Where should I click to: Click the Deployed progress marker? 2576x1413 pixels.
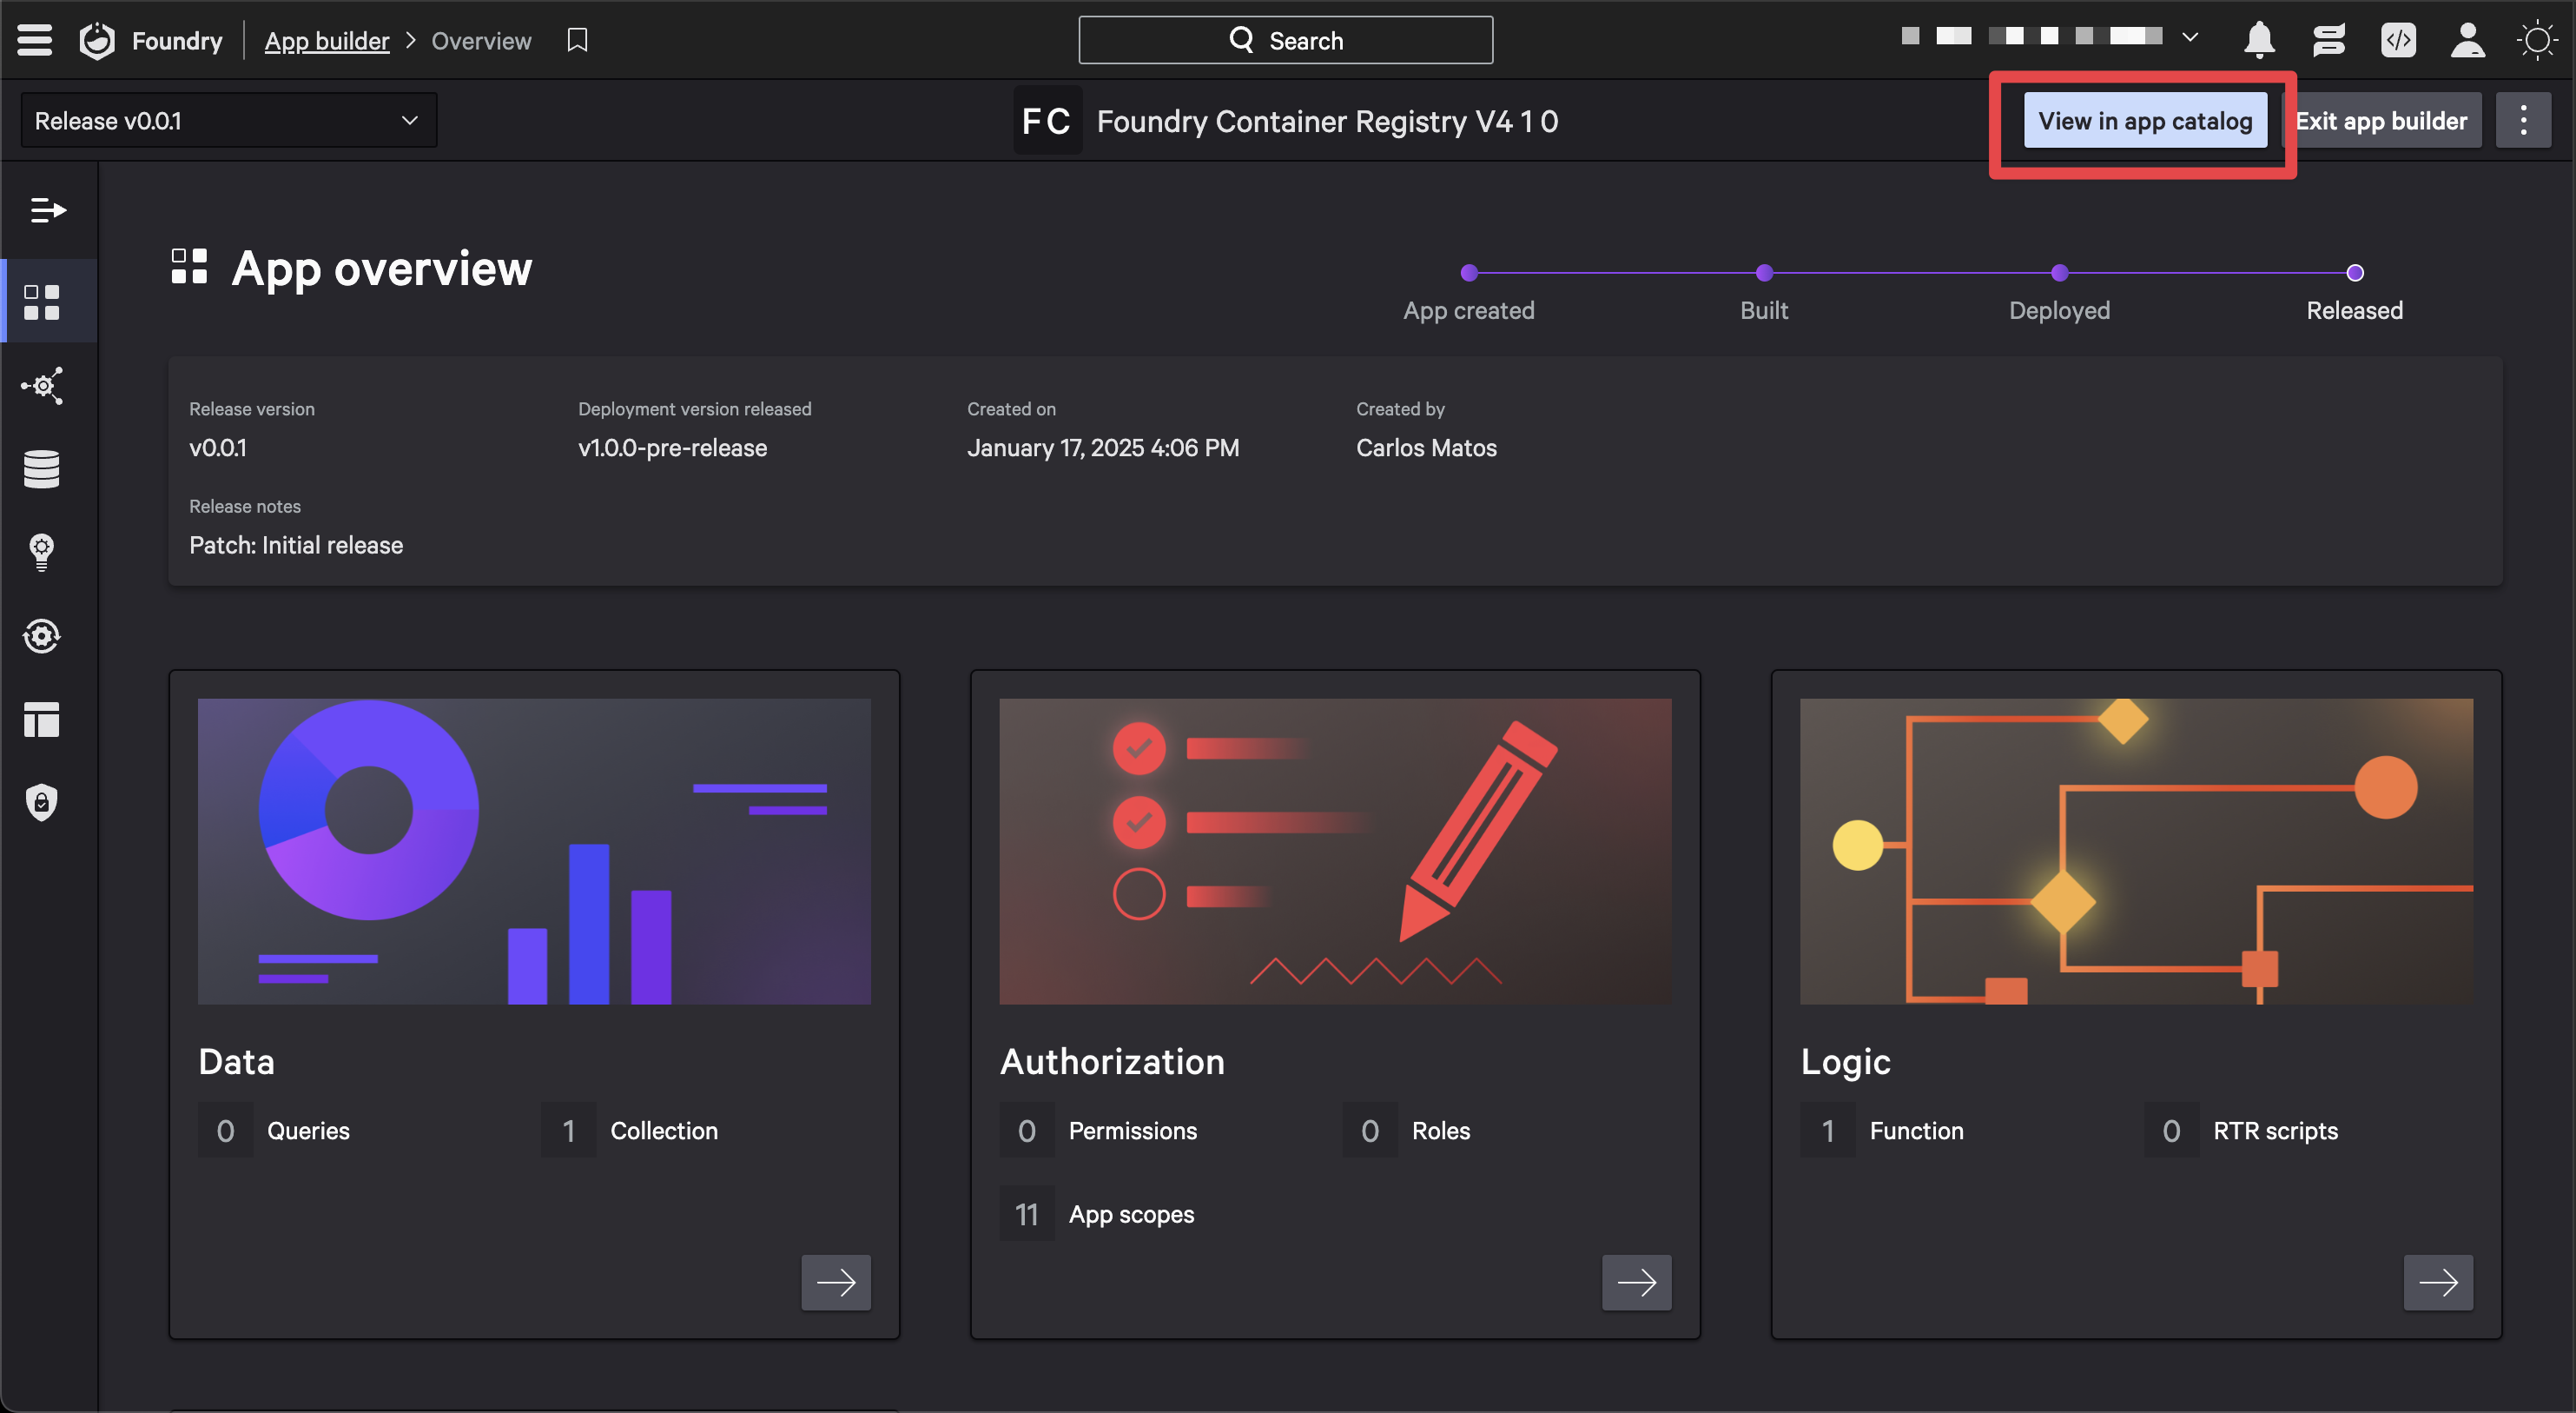(x=2059, y=272)
